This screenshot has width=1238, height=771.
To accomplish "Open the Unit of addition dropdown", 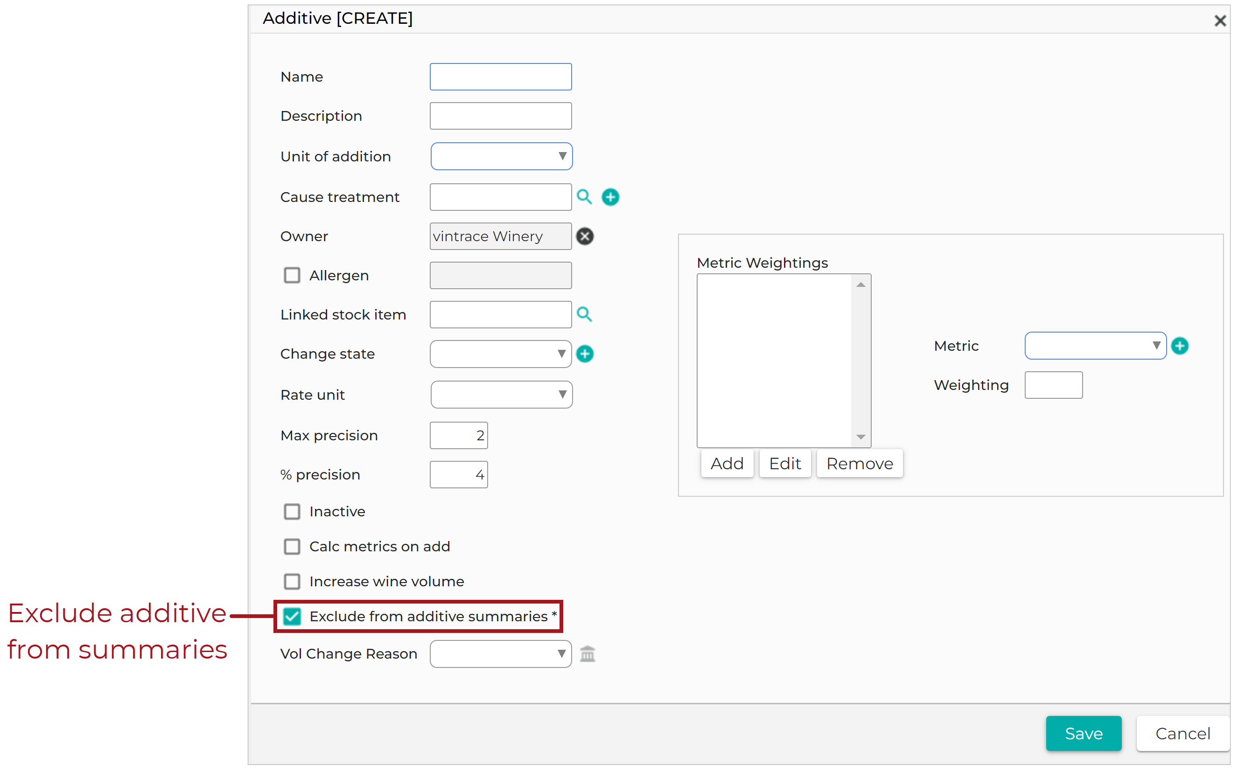I will tap(502, 156).
